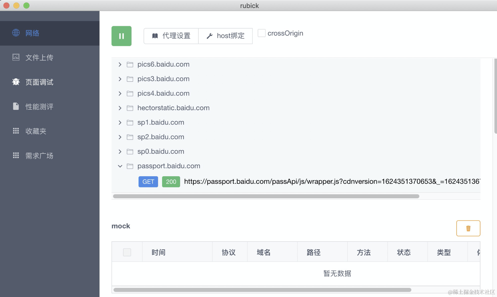Select the passport.baidu.com label

pos(169,166)
